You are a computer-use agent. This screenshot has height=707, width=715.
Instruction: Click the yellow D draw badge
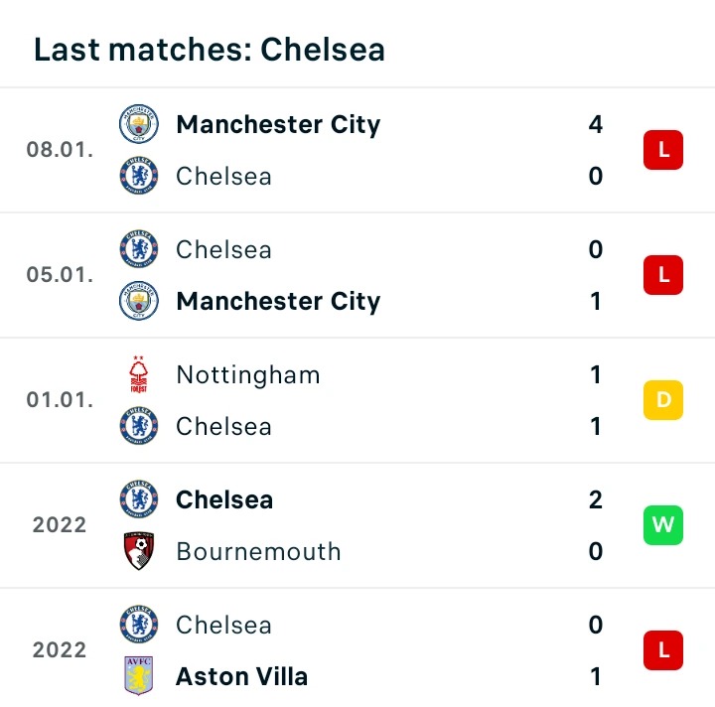pos(663,400)
